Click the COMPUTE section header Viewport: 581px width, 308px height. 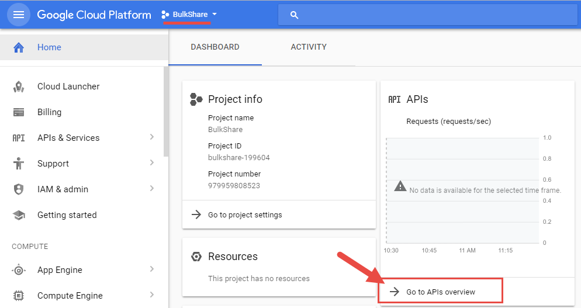click(x=30, y=247)
